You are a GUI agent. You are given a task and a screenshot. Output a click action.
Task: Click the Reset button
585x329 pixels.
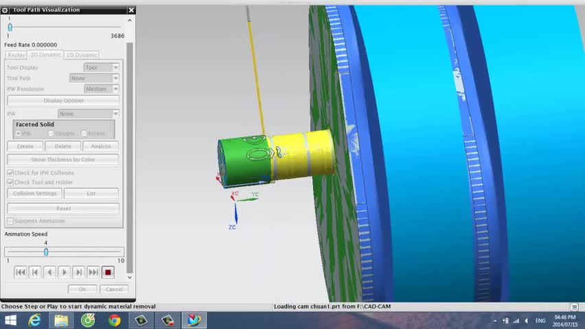point(63,208)
